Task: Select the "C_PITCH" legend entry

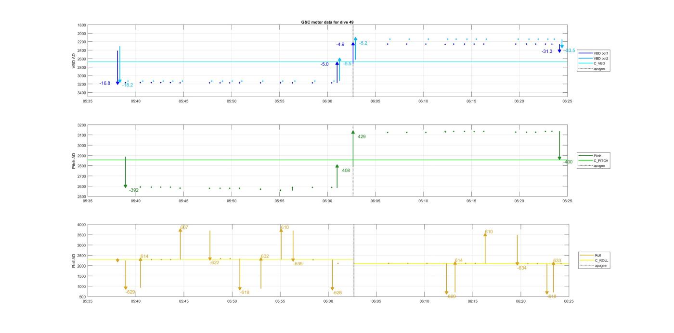Action: pyautogui.click(x=601, y=161)
